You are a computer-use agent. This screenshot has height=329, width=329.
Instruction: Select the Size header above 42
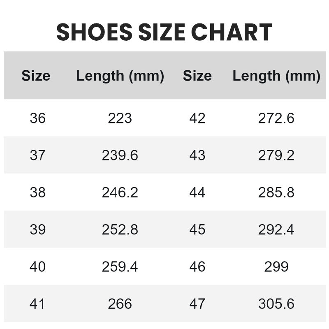pos(197,76)
